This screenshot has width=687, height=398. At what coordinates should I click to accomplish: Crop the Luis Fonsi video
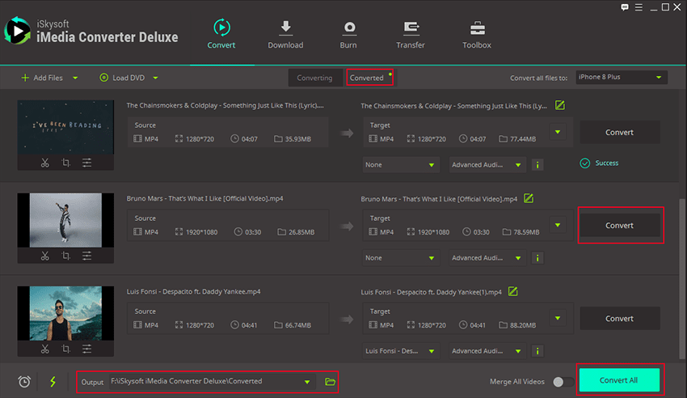pos(65,349)
